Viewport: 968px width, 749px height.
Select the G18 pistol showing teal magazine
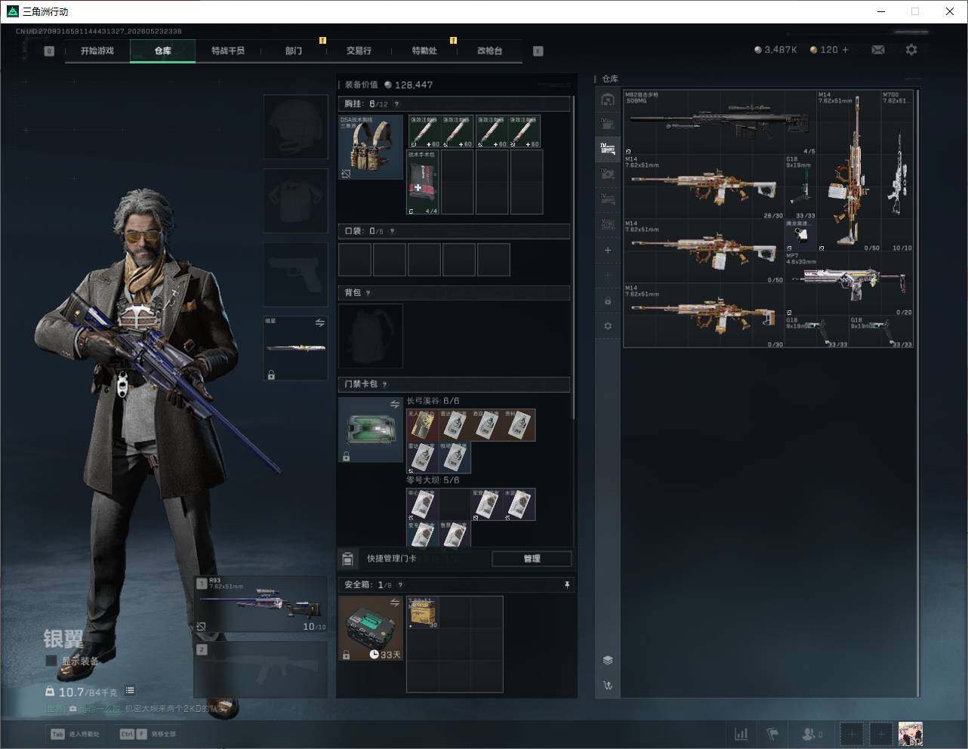pyautogui.click(x=800, y=187)
